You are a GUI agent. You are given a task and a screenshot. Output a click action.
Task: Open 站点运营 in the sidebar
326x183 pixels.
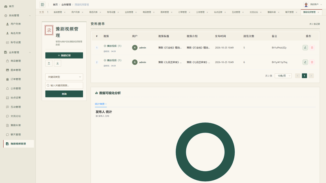pos(14,98)
